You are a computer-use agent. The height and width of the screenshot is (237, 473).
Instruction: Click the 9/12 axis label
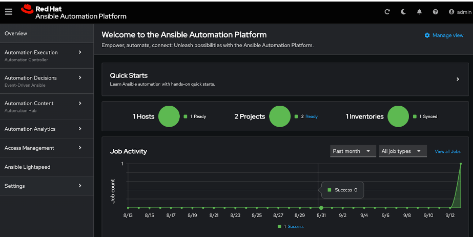tap(450, 215)
